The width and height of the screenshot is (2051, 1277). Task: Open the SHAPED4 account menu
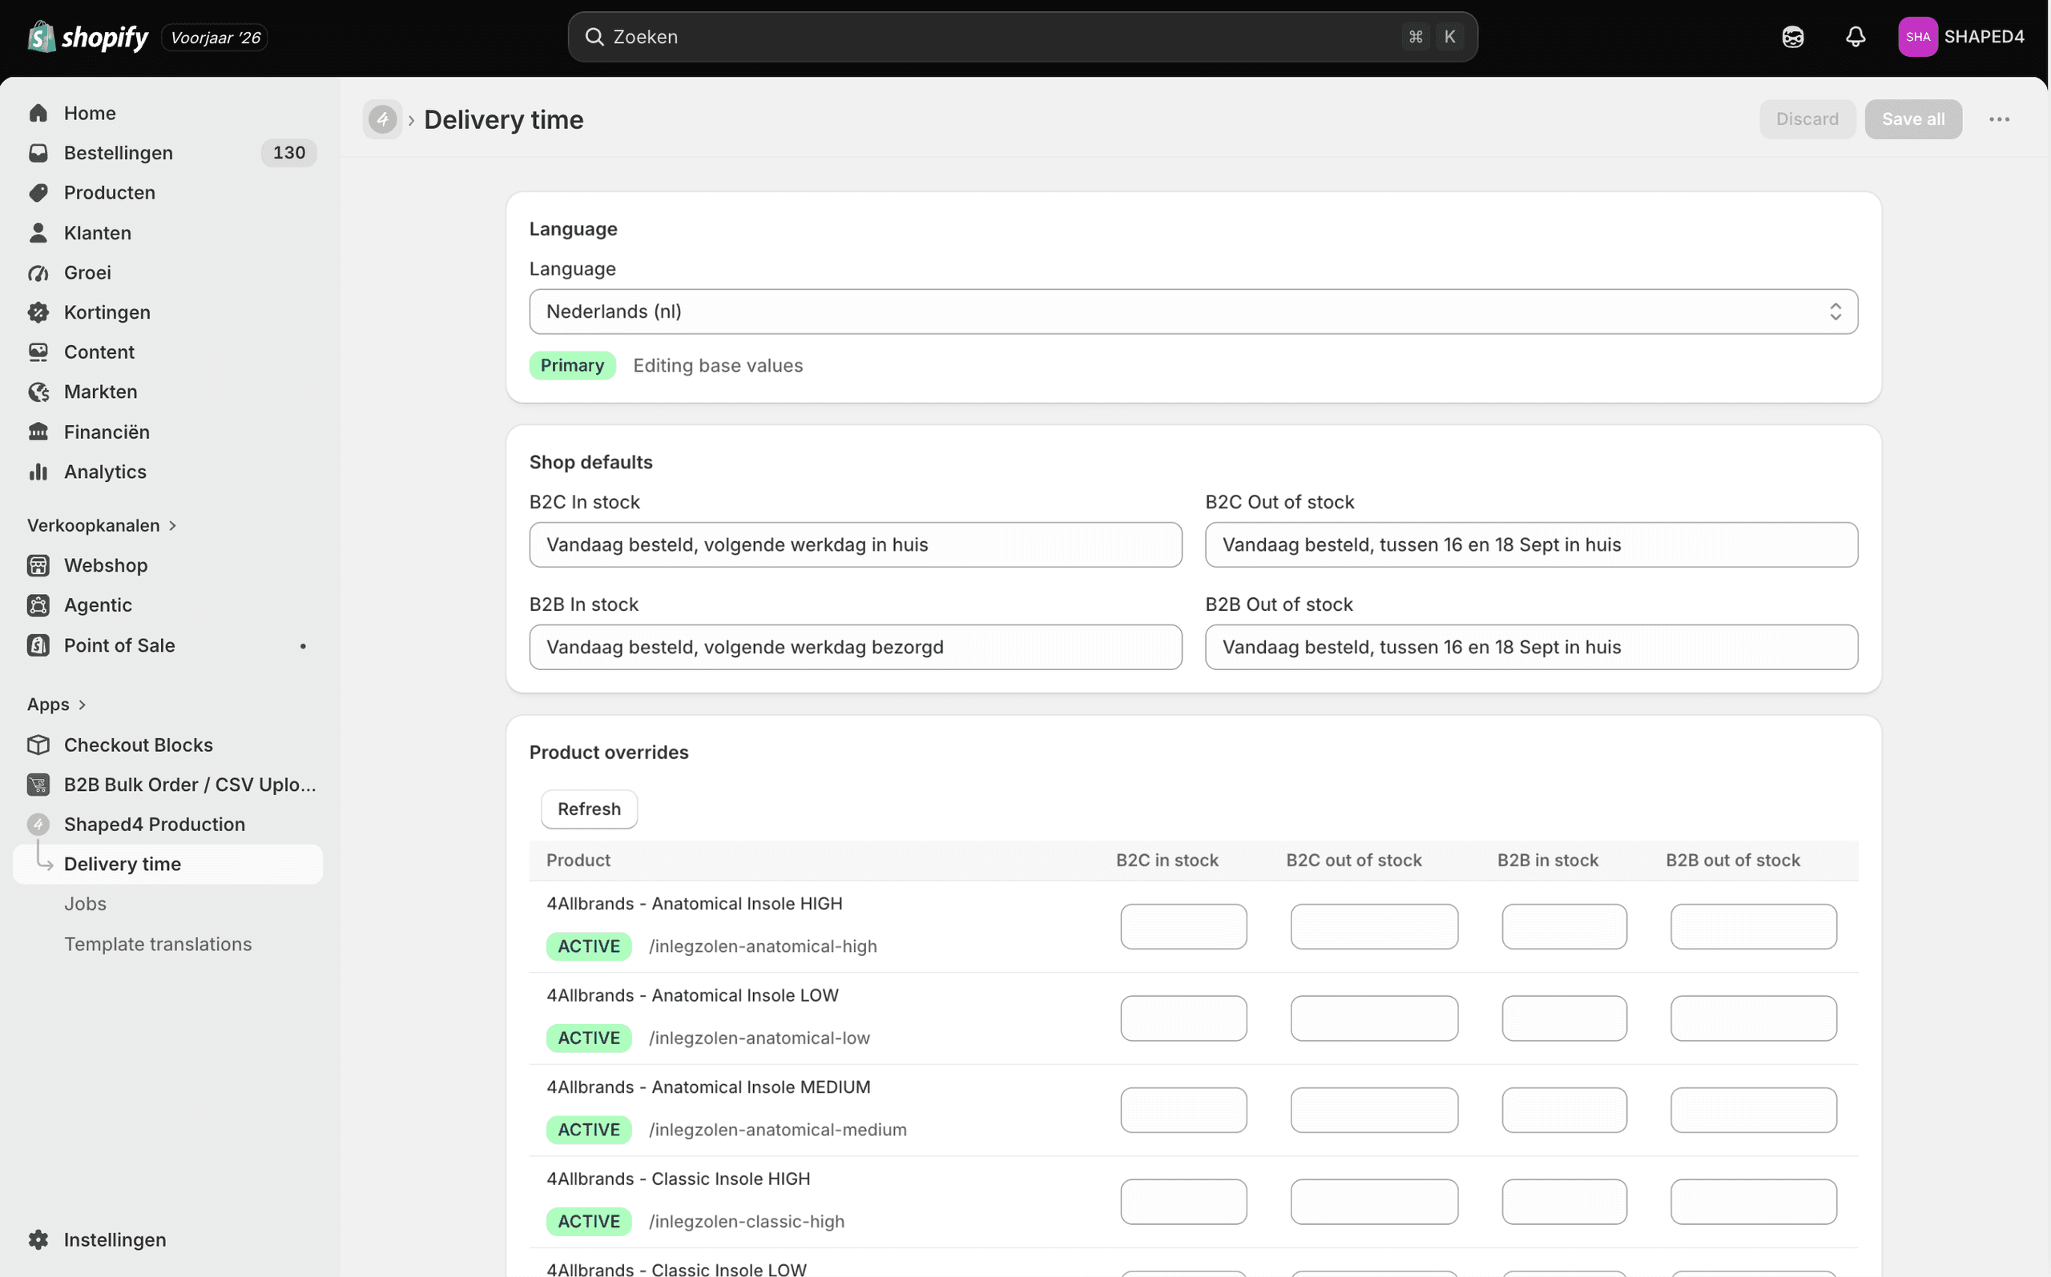1961,37
